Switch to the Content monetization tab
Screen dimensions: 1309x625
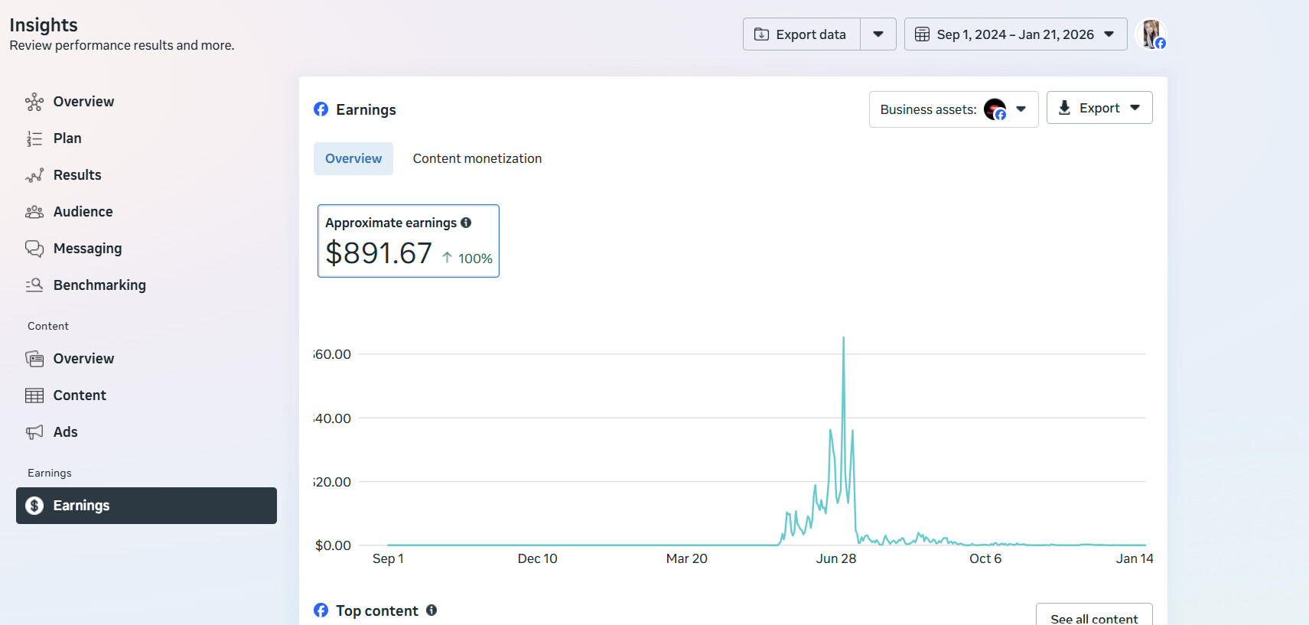[477, 158]
